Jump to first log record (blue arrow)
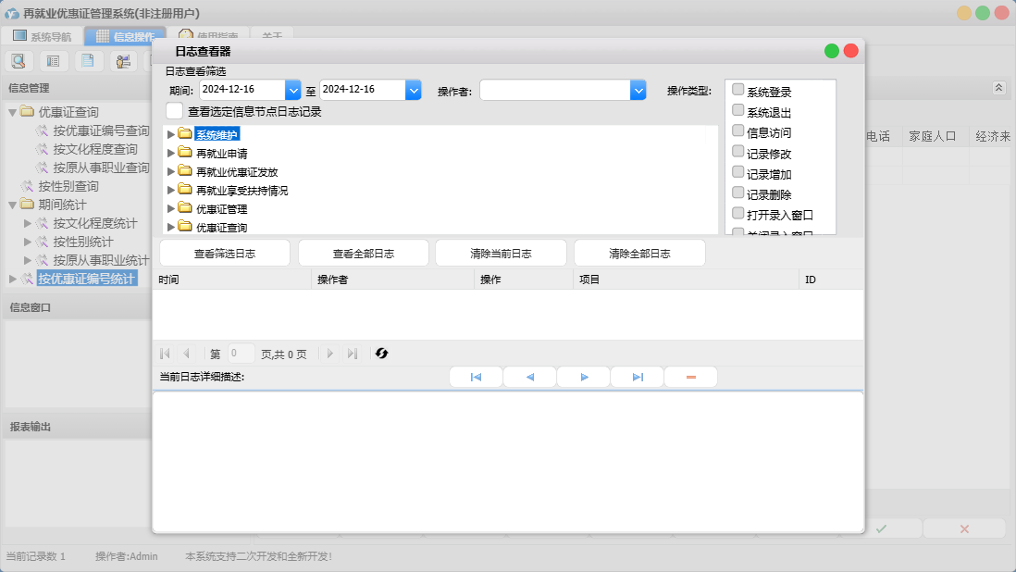Image resolution: width=1016 pixels, height=572 pixels. point(476,378)
